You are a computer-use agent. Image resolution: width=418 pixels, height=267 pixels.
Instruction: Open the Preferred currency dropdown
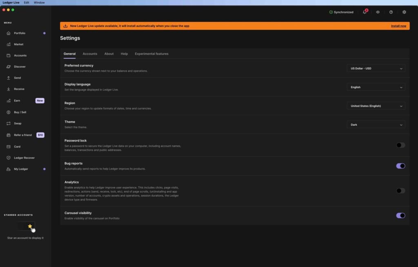click(376, 68)
